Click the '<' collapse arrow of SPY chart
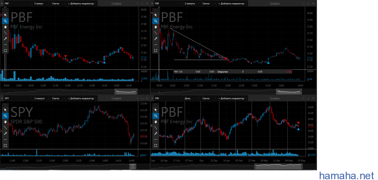This screenshot has width=378, height=180. 138,98
